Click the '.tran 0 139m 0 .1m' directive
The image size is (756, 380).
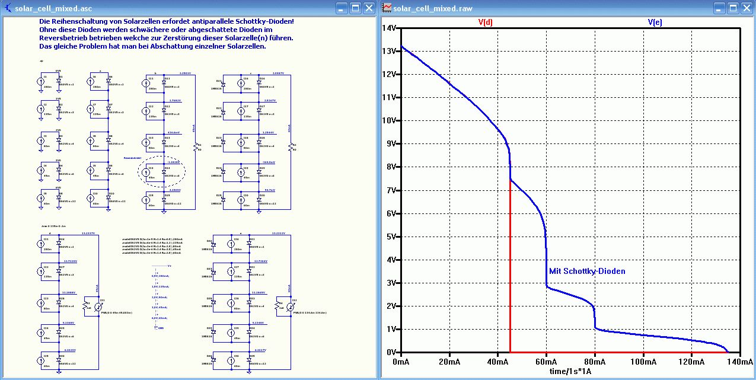53,226
